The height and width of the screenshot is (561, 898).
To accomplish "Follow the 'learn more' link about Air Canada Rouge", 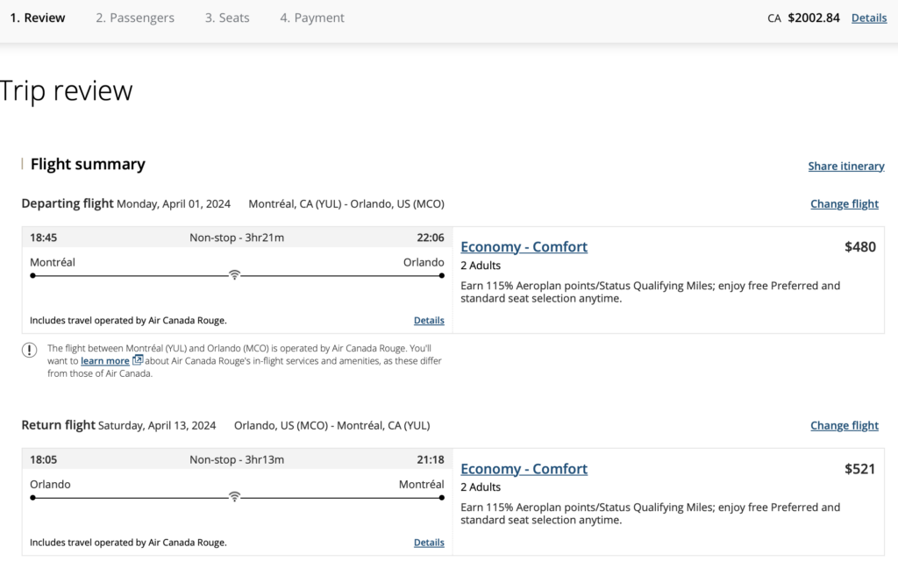I will pyautogui.click(x=105, y=361).
